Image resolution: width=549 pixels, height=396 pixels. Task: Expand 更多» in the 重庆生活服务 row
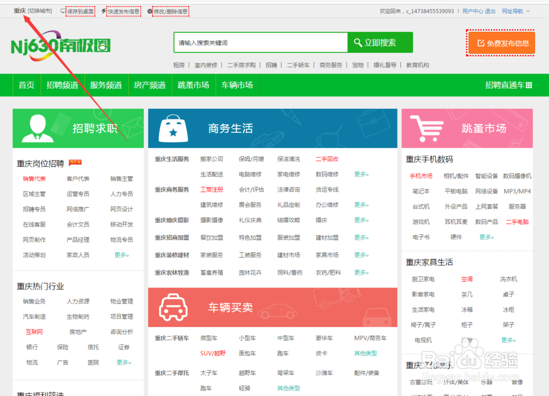361,174
